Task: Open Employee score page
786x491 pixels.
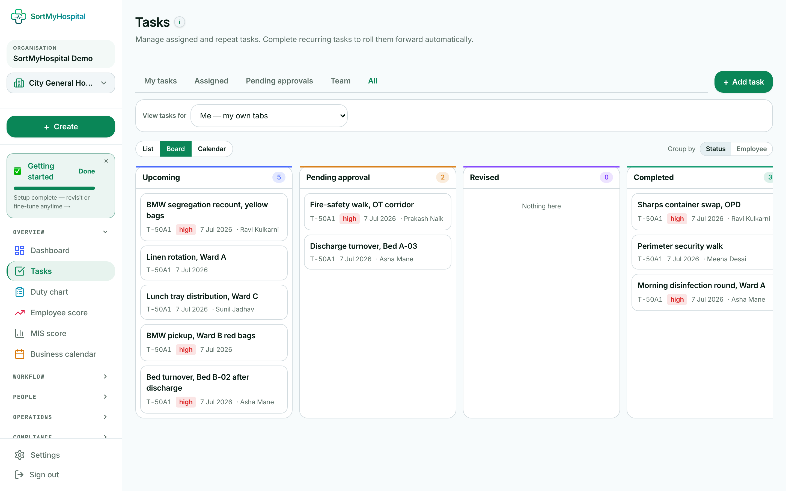Action: pos(61,313)
